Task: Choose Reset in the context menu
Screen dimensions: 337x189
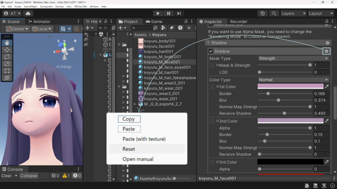Action: [147, 149]
